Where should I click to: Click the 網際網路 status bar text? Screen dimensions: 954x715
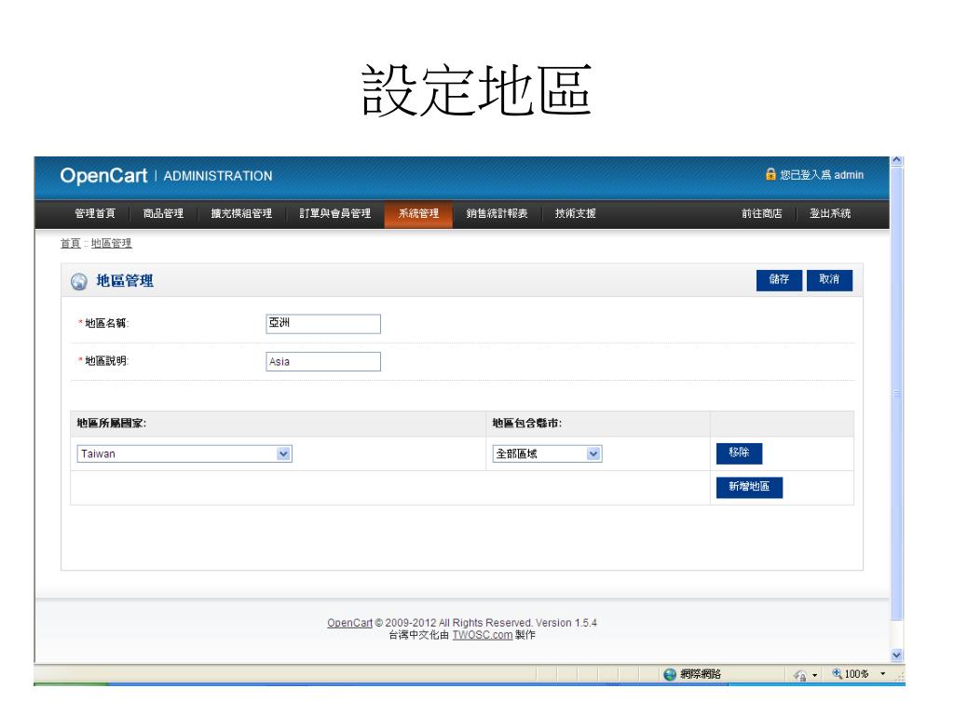pyautogui.click(x=701, y=674)
